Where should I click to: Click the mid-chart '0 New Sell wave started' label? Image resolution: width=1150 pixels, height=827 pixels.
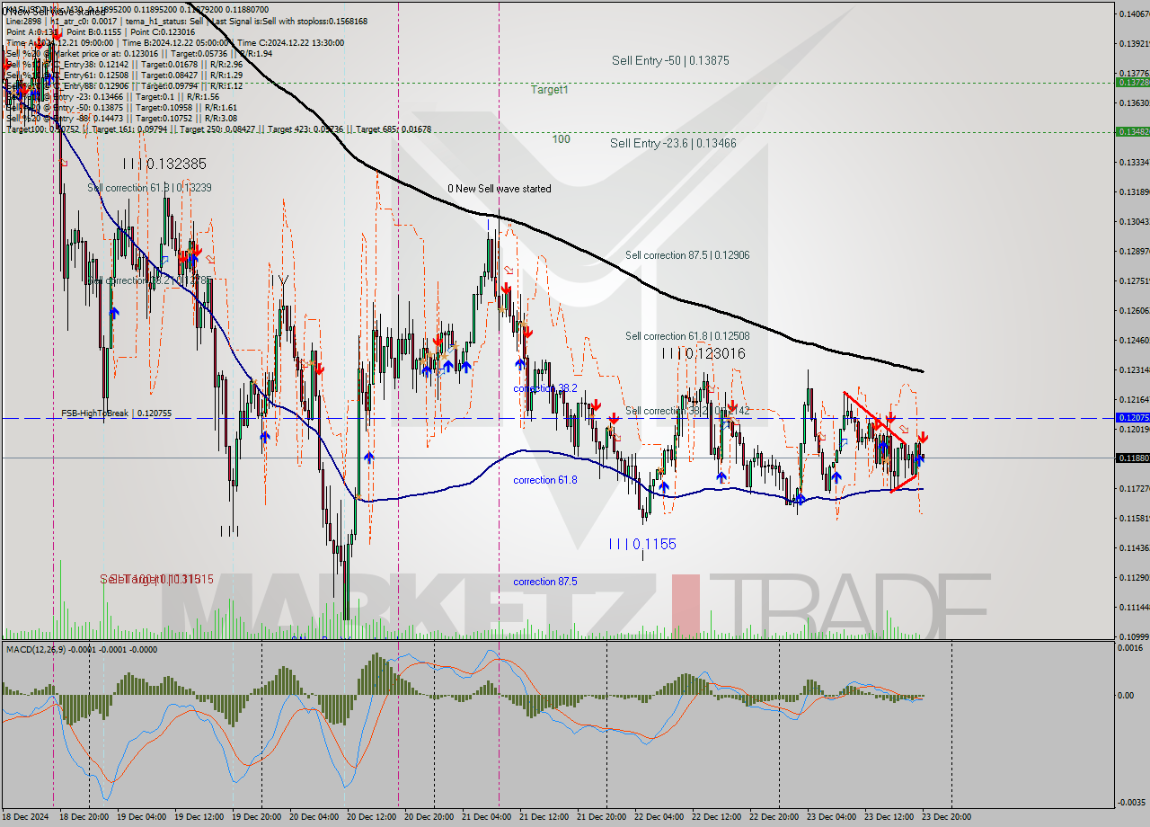[x=500, y=189]
